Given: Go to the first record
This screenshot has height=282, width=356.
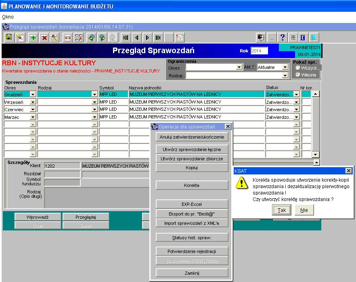Looking at the screenshot, I should [126, 37].
